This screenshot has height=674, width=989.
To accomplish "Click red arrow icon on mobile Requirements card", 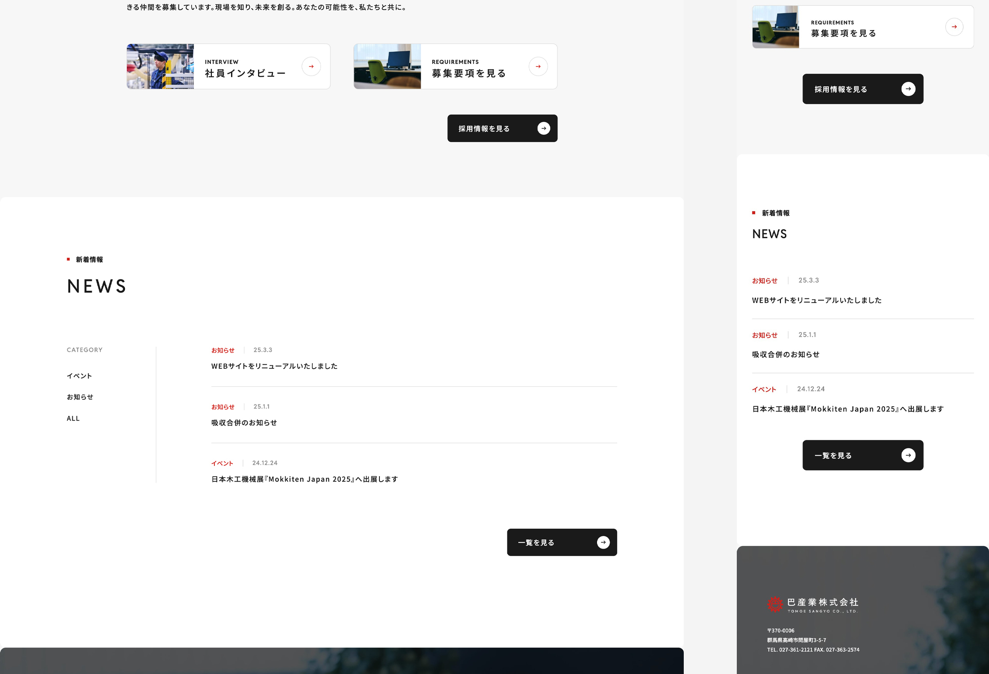I will click(x=954, y=27).
